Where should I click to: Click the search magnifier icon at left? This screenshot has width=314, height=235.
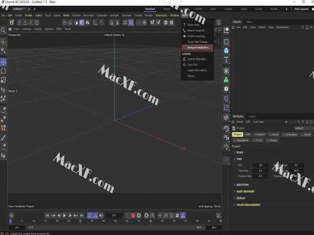(3, 30)
